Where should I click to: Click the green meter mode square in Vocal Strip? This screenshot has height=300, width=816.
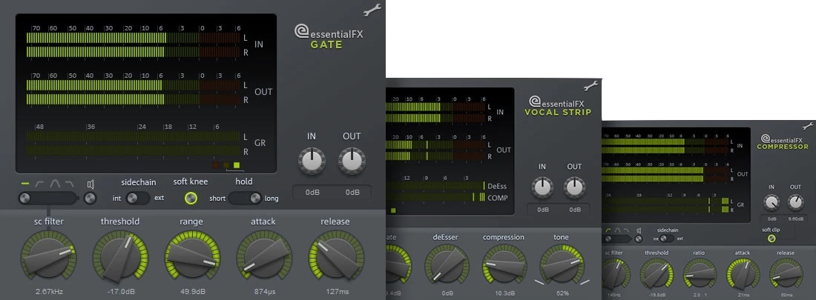[393, 210]
